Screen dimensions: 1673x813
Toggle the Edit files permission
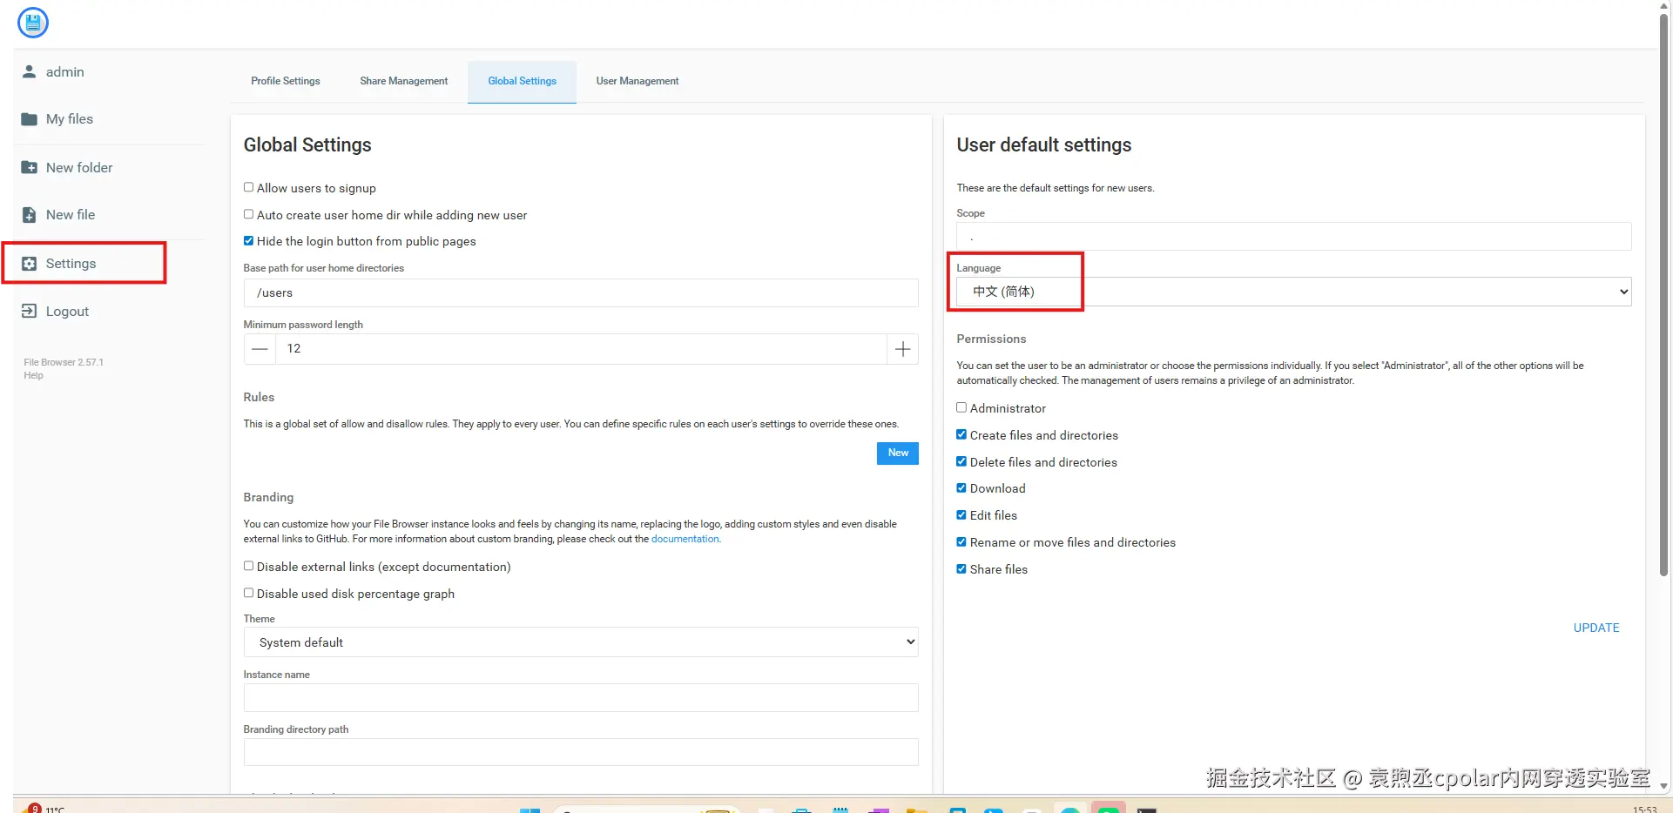pyautogui.click(x=961, y=514)
